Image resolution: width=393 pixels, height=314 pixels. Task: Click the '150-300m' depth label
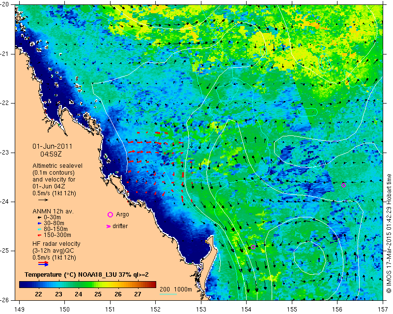57,235
